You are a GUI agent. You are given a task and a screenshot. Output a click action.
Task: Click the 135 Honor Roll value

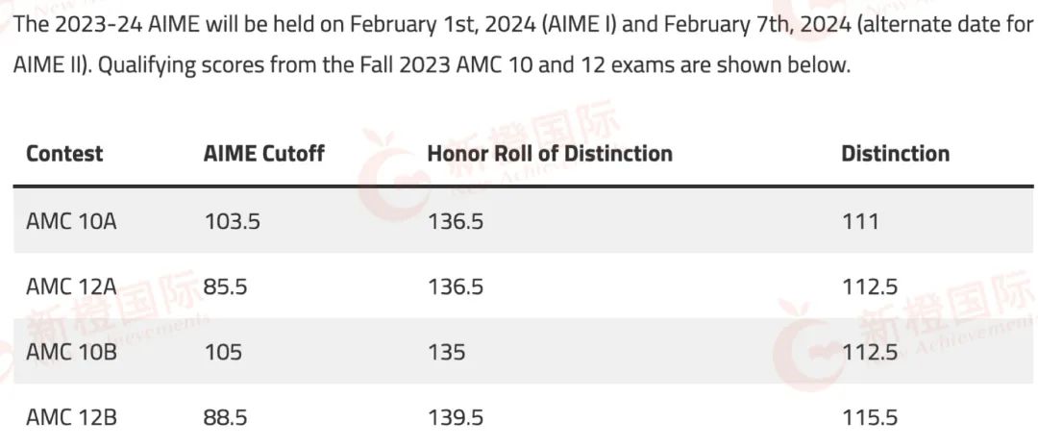[x=446, y=352]
